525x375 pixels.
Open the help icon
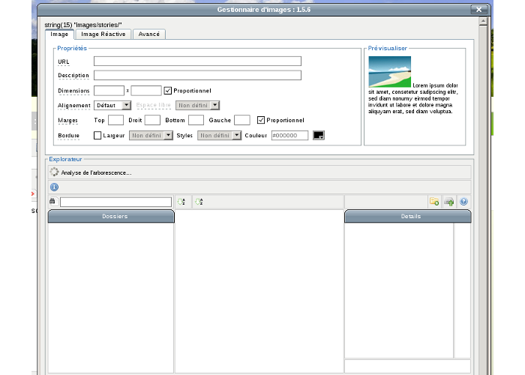pyautogui.click(x=463, y=202)
